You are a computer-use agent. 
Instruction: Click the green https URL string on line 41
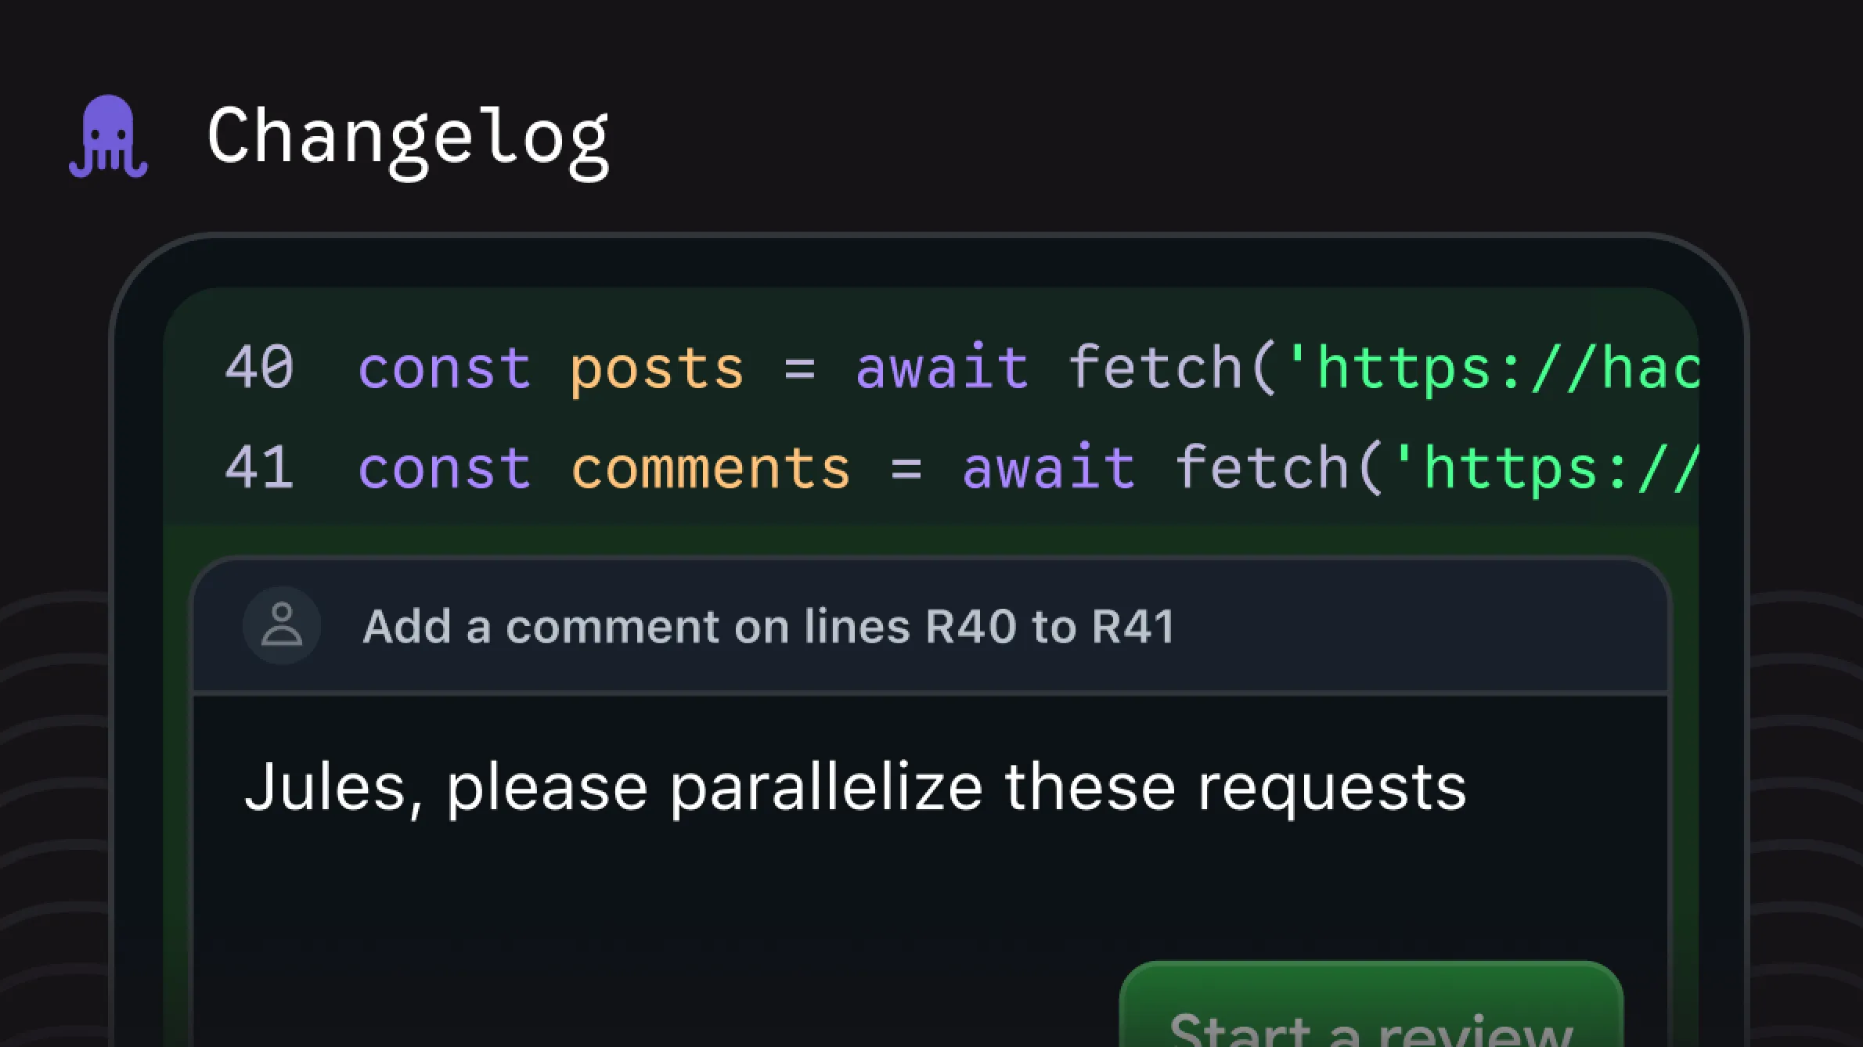point(1550,468)
